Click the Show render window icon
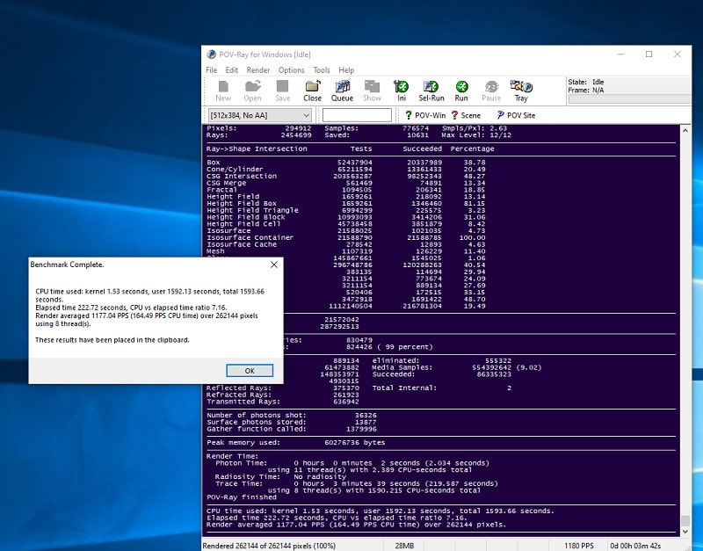Viewport: 703px width, 551px height. (372, 91)
